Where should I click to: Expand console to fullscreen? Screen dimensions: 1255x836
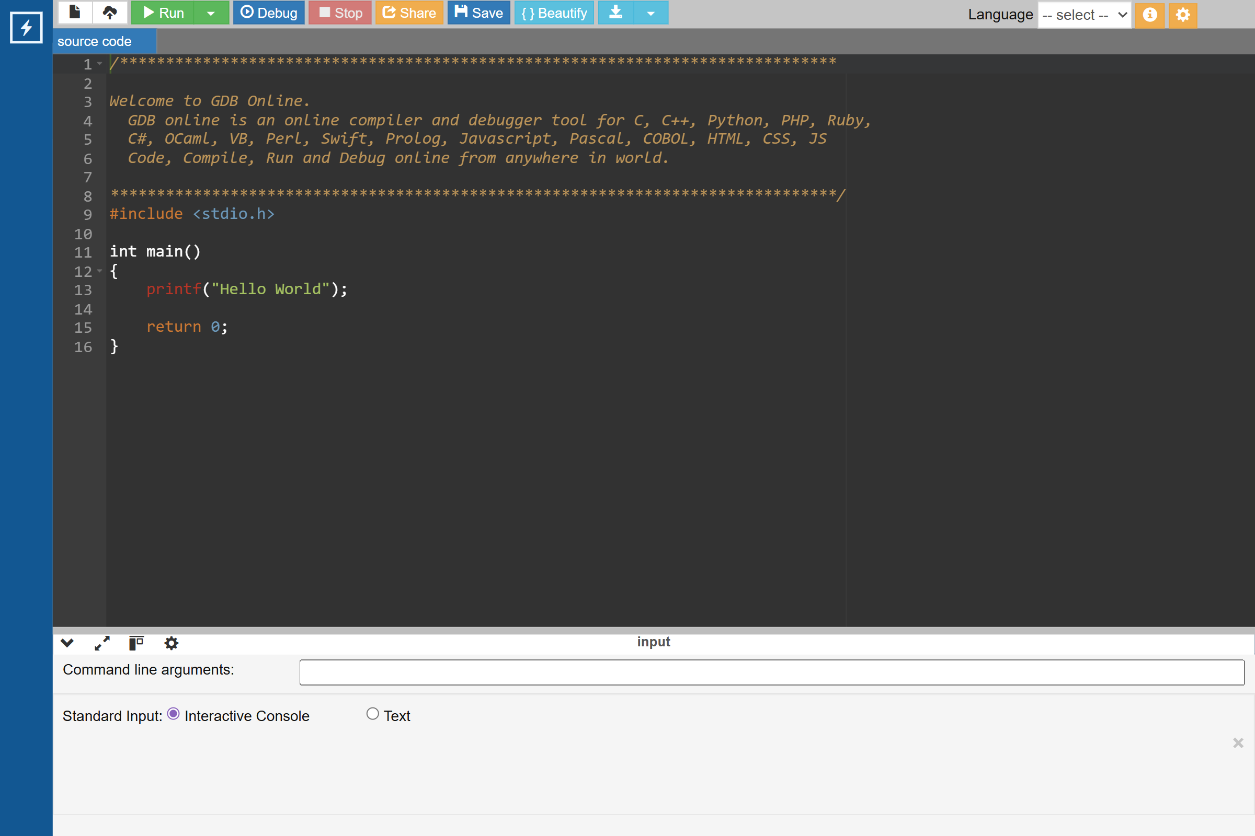(x=101, y=643)
